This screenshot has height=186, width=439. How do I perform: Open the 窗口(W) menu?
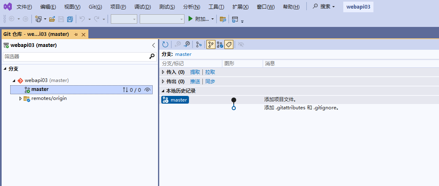(x=266, y=7)
